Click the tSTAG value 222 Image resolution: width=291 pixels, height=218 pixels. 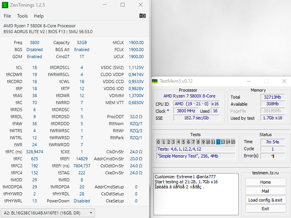click(82, 173)
